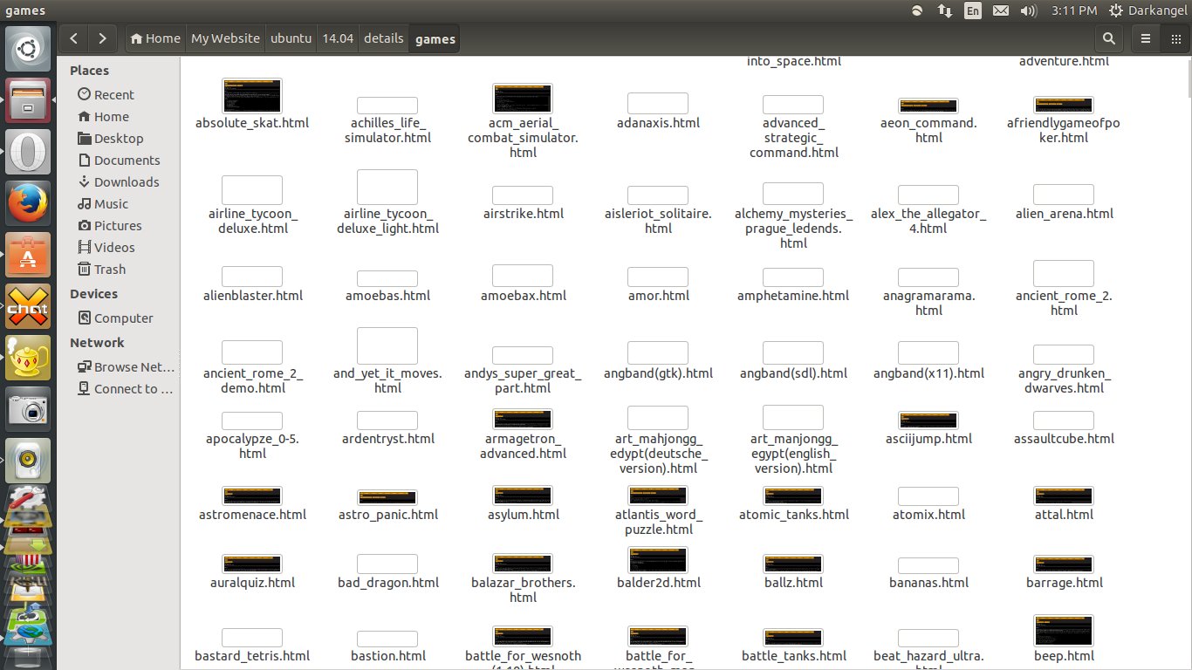Go forward with the right arrow button
Viewport: 1192px width, 670px height.
(102, 38)
